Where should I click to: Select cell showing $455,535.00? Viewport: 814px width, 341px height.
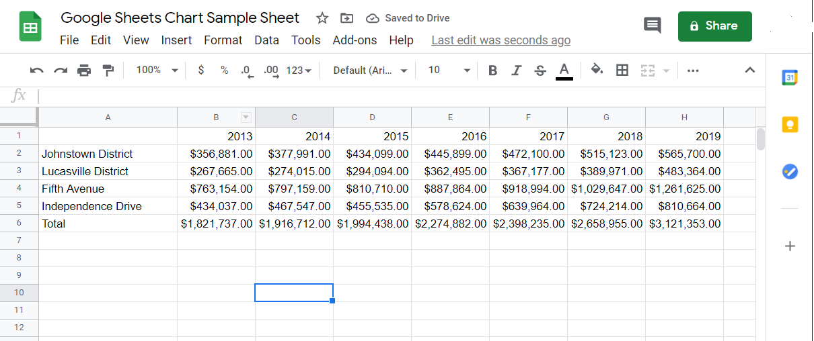tap(372, 206)
